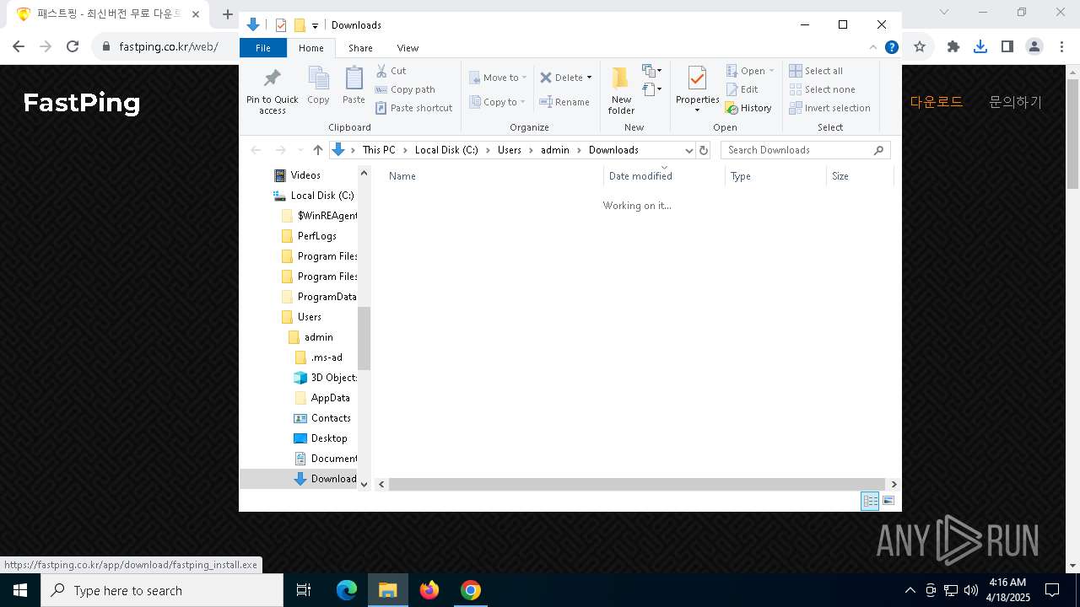This screenshot has height=607, width=1080.
Task: Switch to the Share ribbon tab
Action: (360, 48)
